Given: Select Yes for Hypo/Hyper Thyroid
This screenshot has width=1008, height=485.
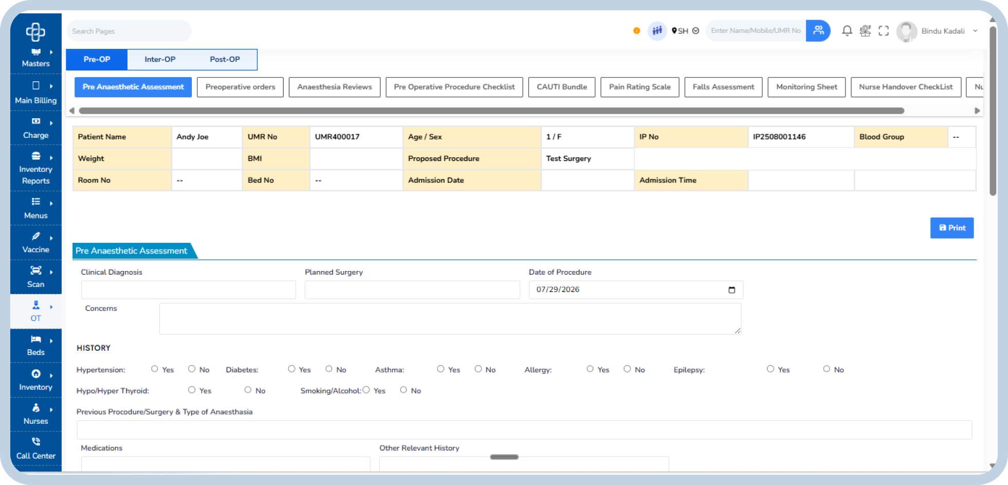Looking at the screenshot, I should tap(192, 390).
